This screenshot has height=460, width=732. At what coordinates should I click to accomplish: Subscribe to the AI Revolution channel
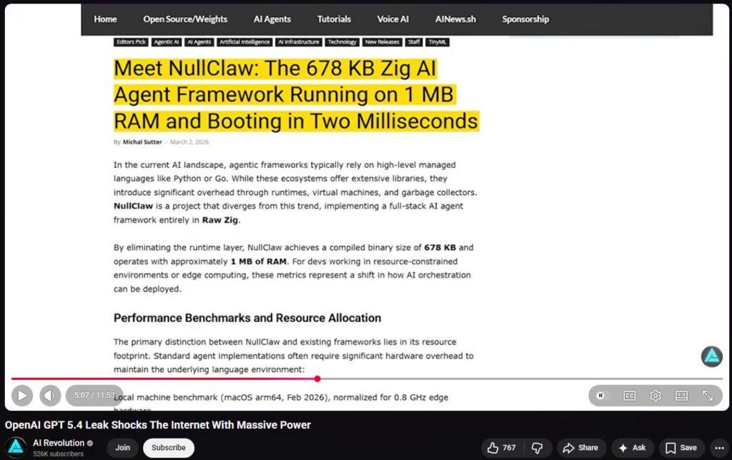tap(169, 448)
